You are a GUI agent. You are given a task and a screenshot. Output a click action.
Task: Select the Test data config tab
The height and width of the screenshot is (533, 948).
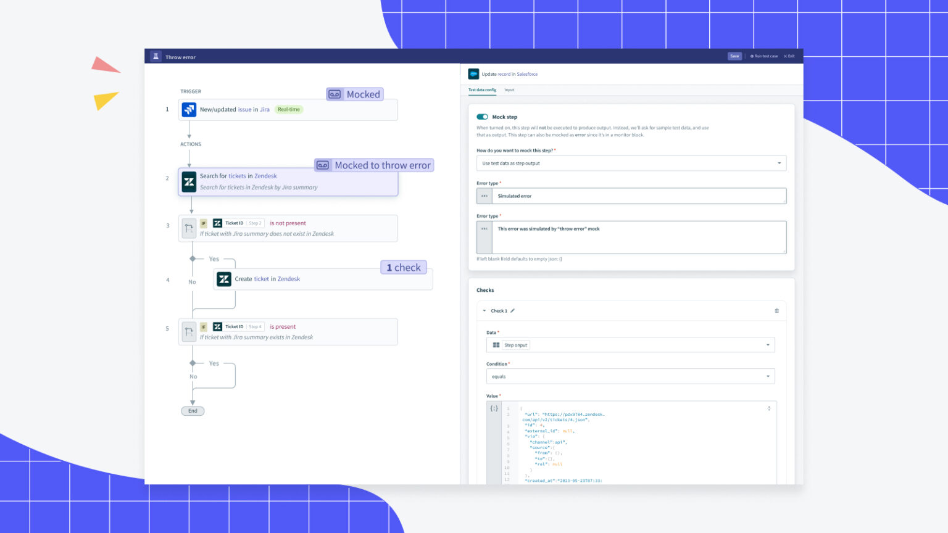point(481,90)
